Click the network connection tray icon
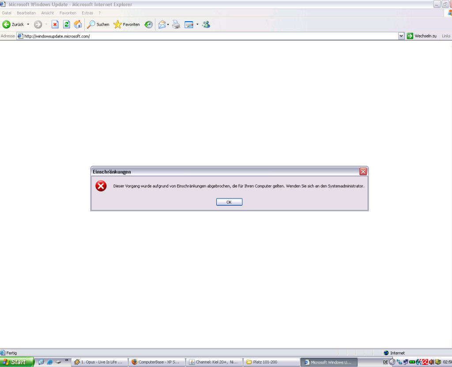The width and height of the screenshot is (452, 367). [x=406, y=362]
